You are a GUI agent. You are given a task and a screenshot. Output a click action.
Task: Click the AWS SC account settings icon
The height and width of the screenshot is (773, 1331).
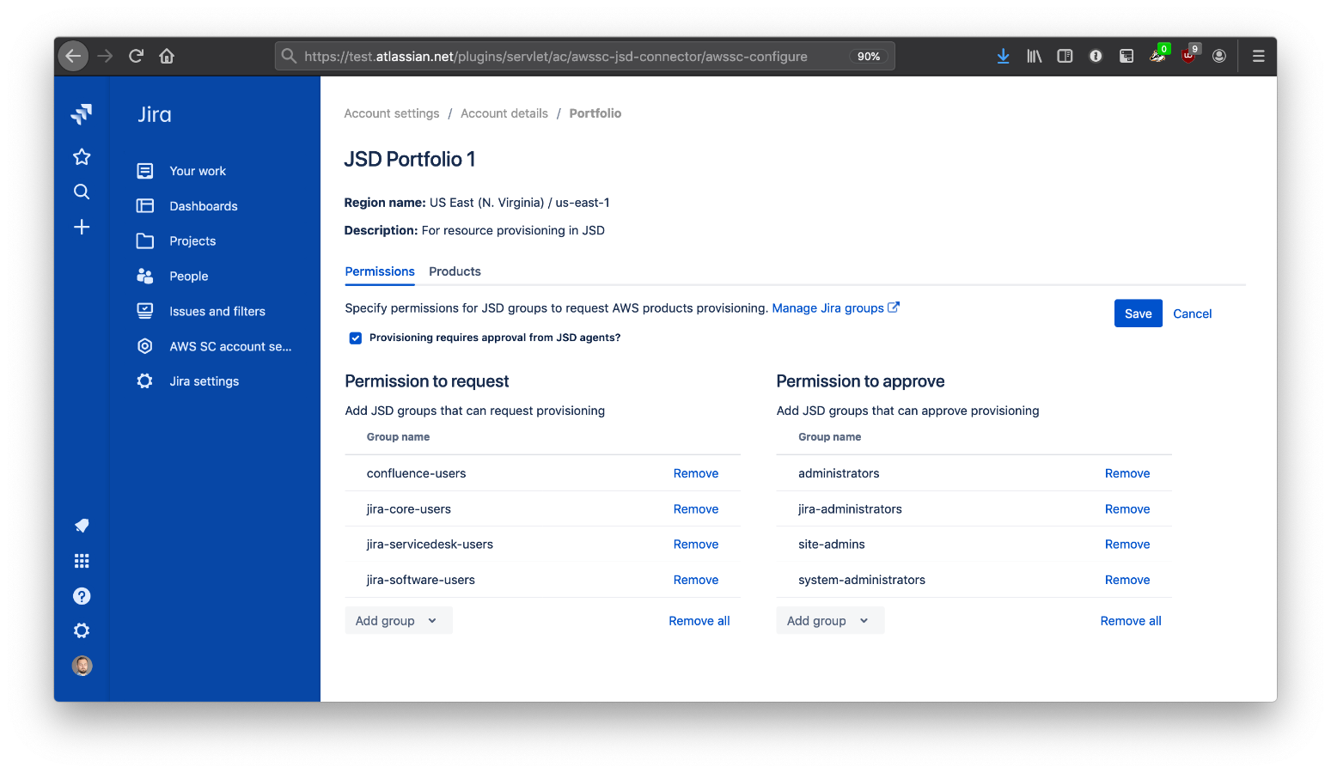(x=145, y=346)
